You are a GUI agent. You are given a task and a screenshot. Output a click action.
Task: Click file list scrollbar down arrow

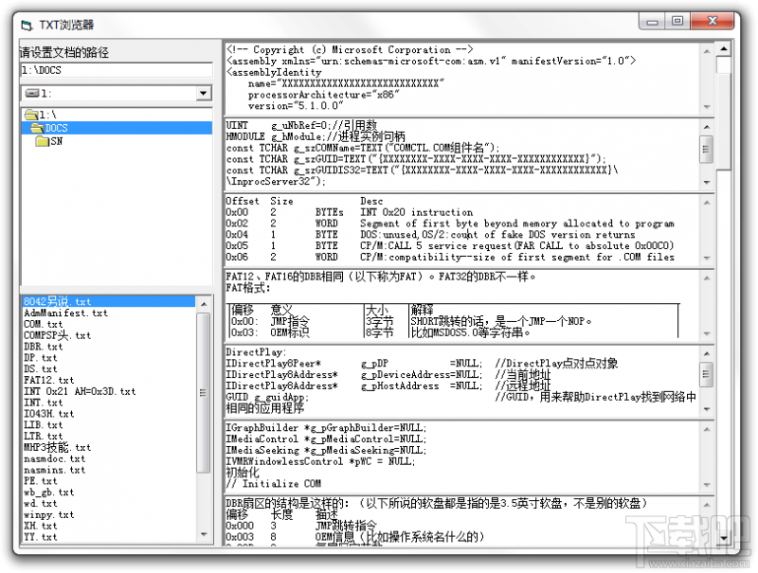(204, 534)
